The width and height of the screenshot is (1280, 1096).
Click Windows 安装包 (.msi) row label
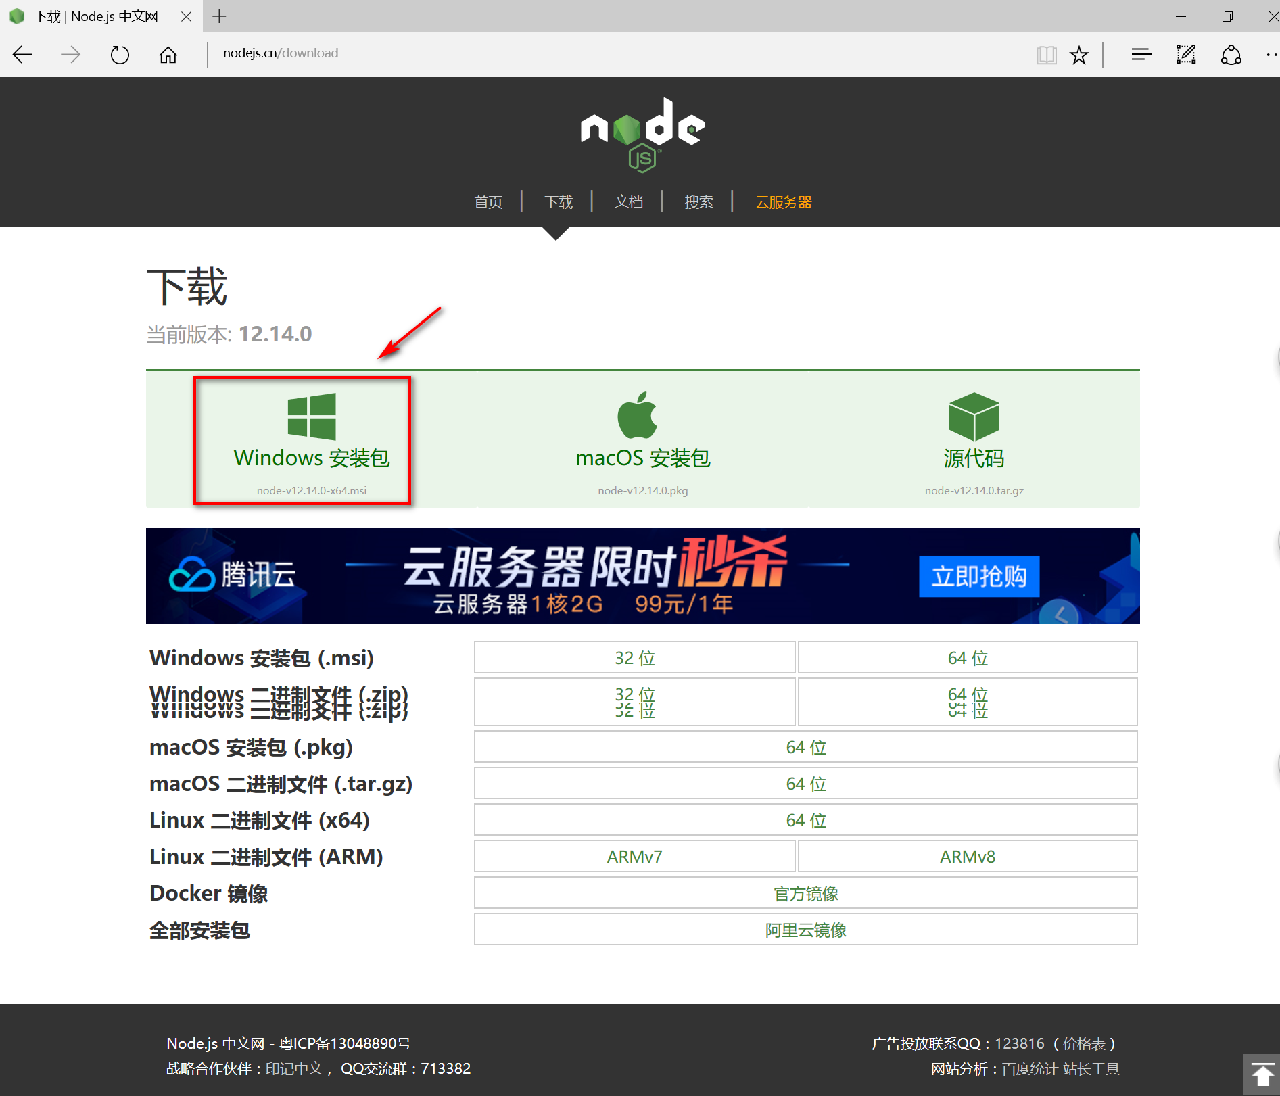point(262,658)
